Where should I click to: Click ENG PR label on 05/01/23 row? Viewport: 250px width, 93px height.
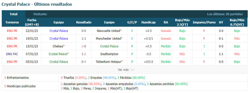click(12, 62)
